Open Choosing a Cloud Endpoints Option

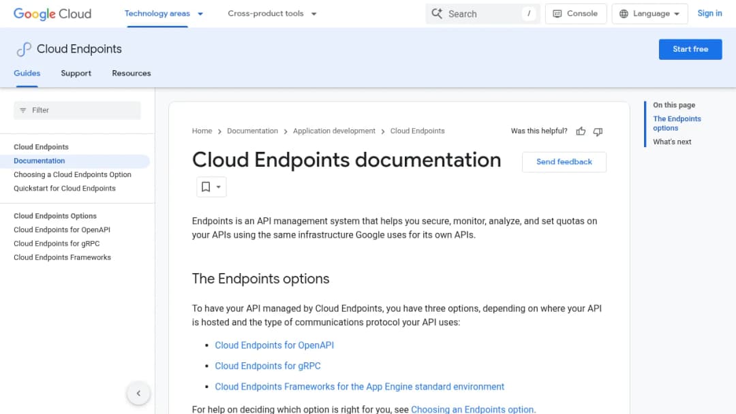click(72, 174)
